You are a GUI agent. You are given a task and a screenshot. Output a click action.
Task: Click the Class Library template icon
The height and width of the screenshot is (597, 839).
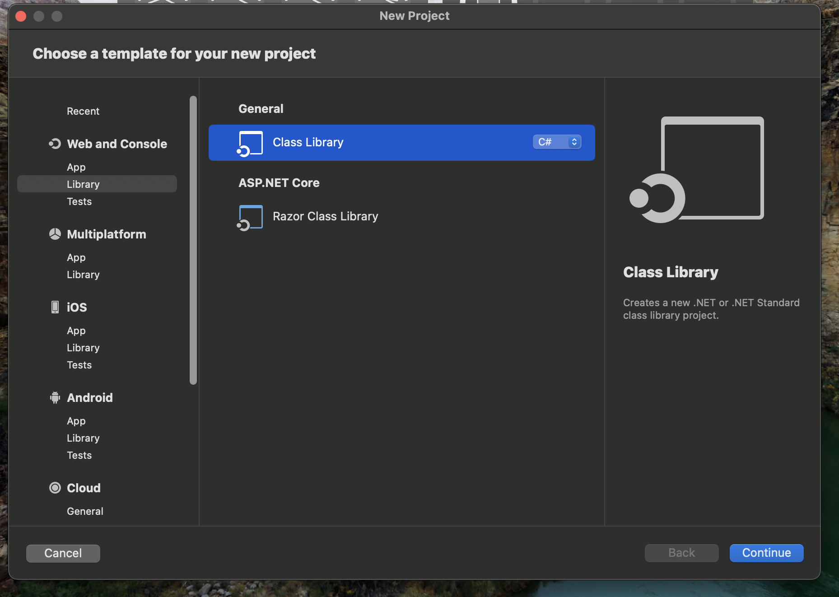coord(250,143)
